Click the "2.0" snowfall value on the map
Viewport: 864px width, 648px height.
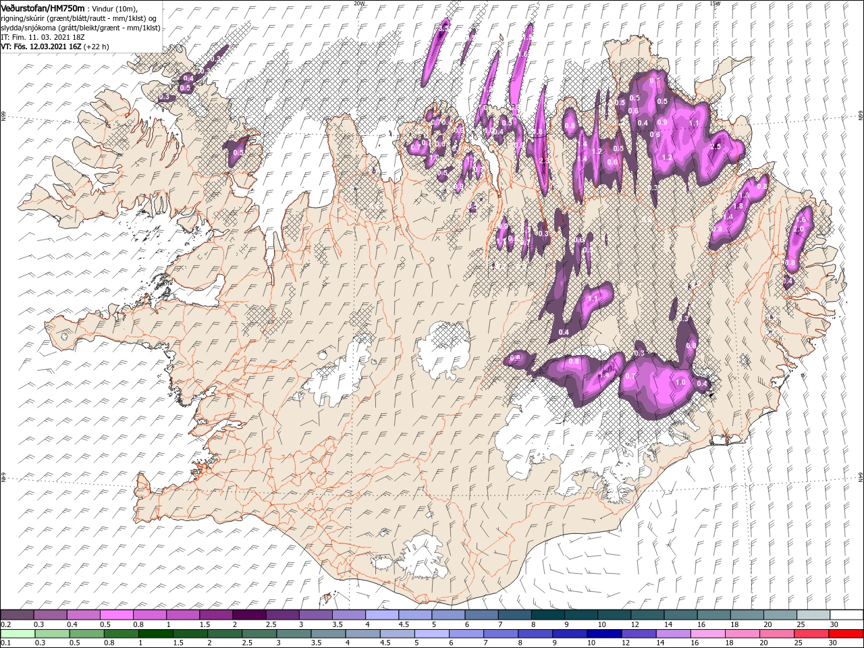pos(799,230)
